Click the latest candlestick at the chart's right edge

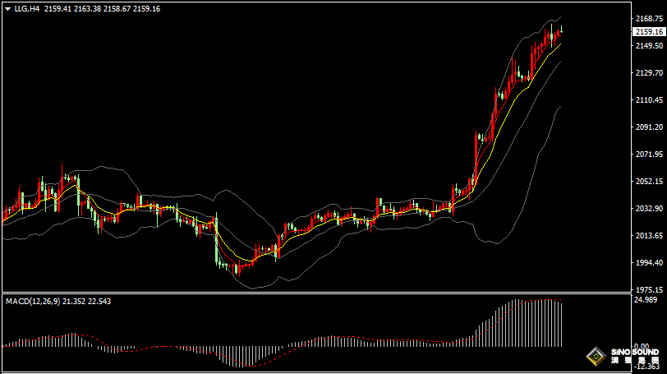(x=561, y=31)
